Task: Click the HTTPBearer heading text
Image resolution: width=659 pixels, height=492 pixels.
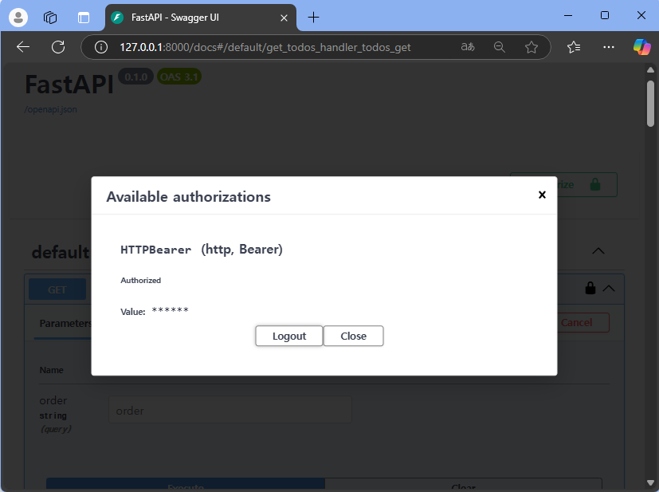Action: coord(156,250)
